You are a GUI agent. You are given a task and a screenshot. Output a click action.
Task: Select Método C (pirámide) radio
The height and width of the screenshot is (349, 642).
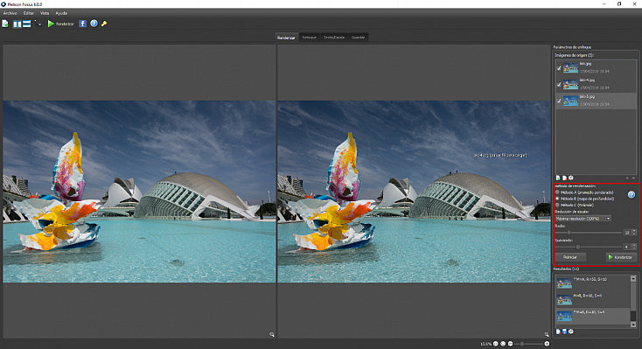[557, 205]
